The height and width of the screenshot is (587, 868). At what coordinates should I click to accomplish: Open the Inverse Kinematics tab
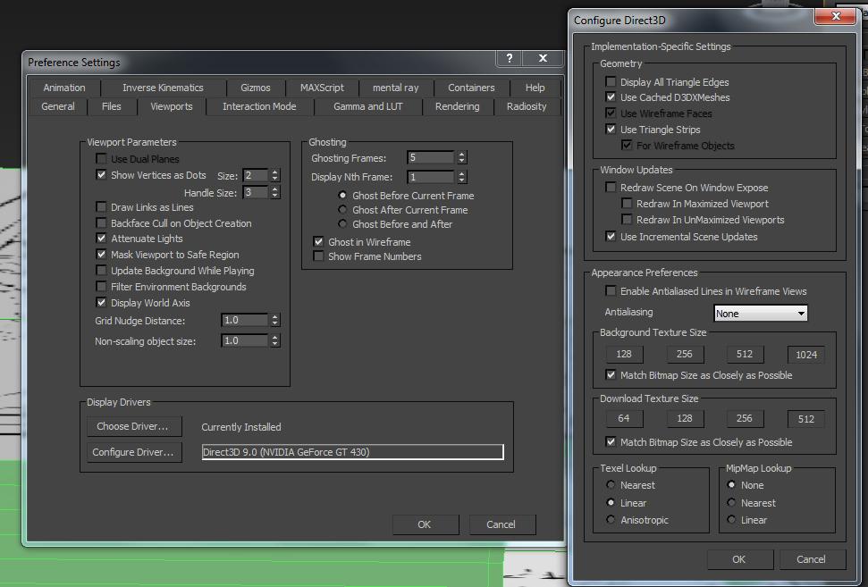[163, 88]
